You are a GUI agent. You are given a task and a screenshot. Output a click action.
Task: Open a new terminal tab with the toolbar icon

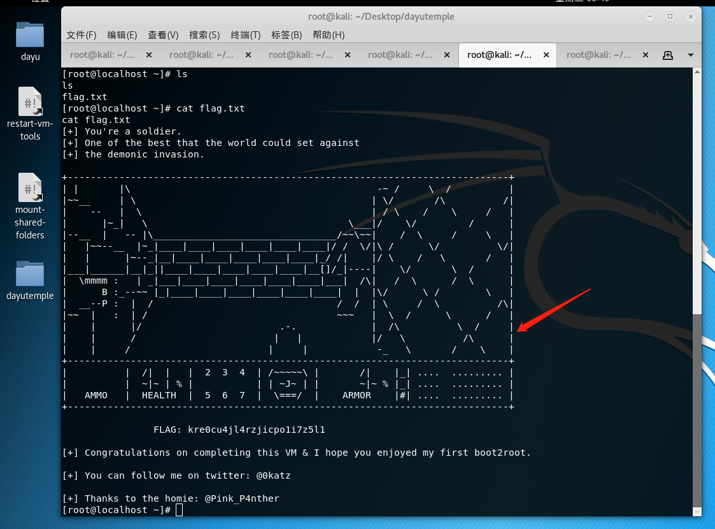[x=667, y=55]
